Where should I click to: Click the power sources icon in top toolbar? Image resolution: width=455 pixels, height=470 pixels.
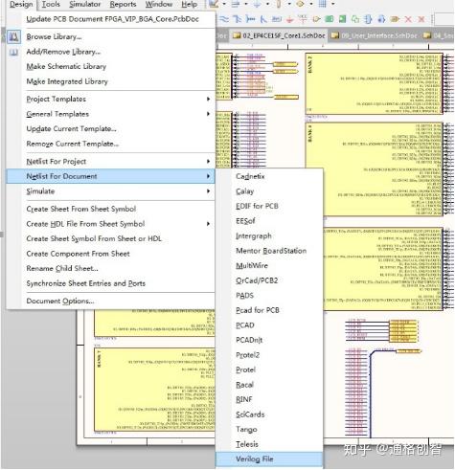click(x=258, y=4)
